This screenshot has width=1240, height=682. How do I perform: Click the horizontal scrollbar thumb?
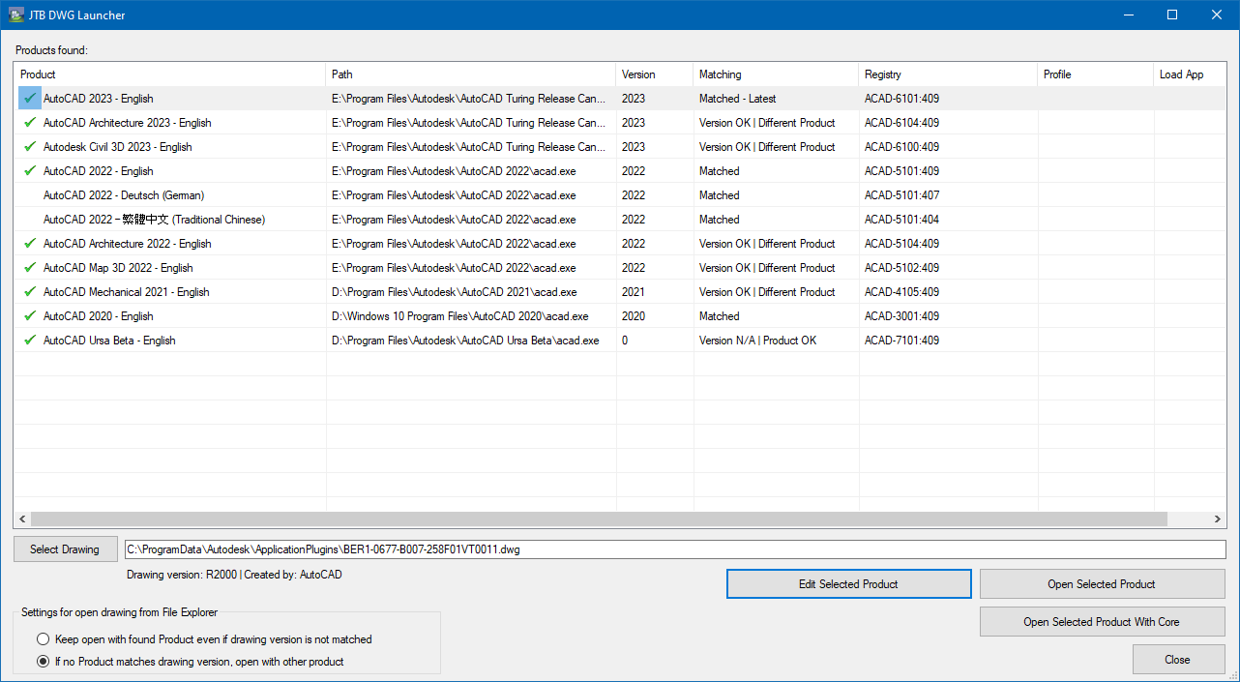click(x=600, y=519)
